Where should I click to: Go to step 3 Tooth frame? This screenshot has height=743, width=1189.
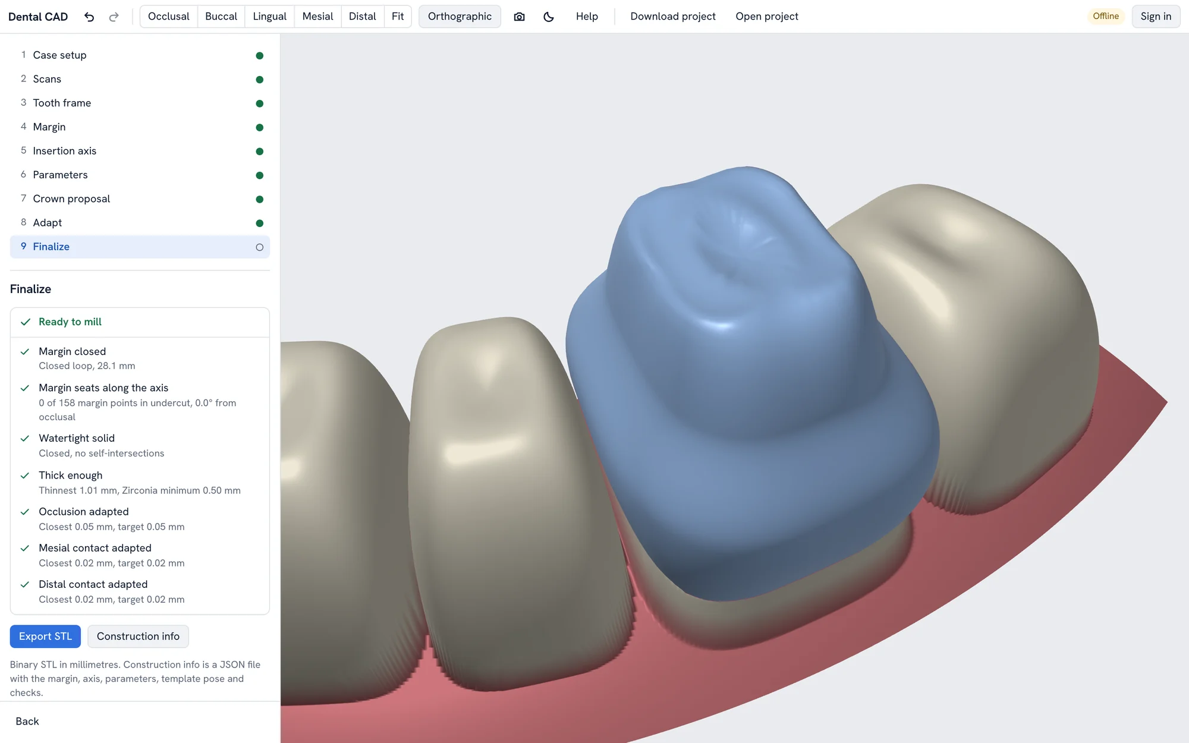point(140,103)
